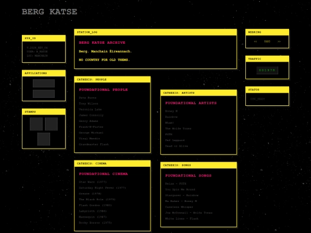Click the FOUNDATIONAL ARTISTS heading
Screen dimensions: 311x233
pos(191,103)
